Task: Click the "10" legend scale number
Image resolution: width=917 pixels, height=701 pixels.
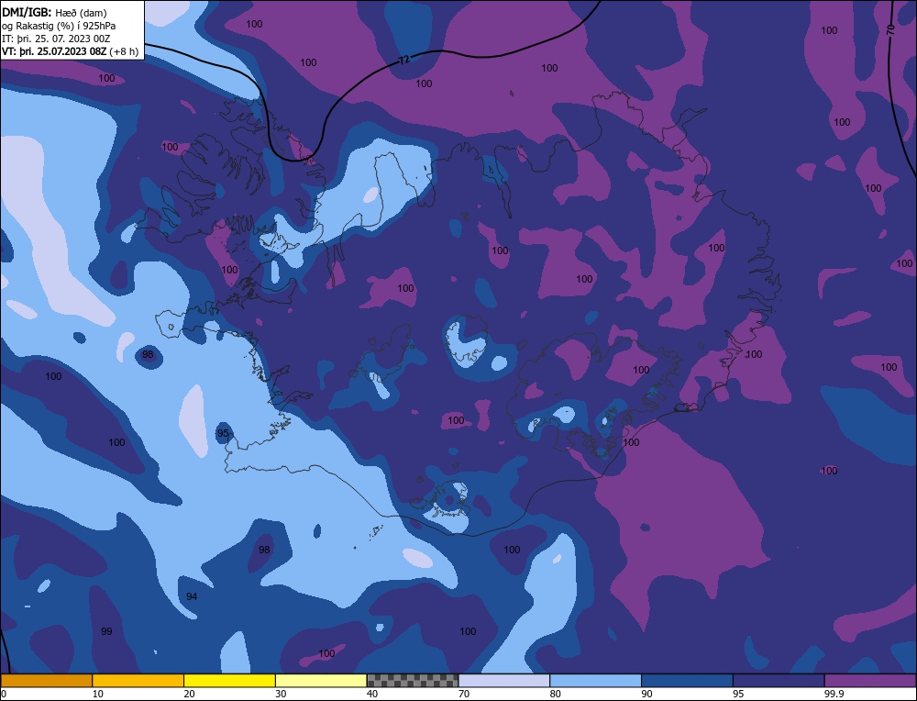Action: (x=98, y=694)
